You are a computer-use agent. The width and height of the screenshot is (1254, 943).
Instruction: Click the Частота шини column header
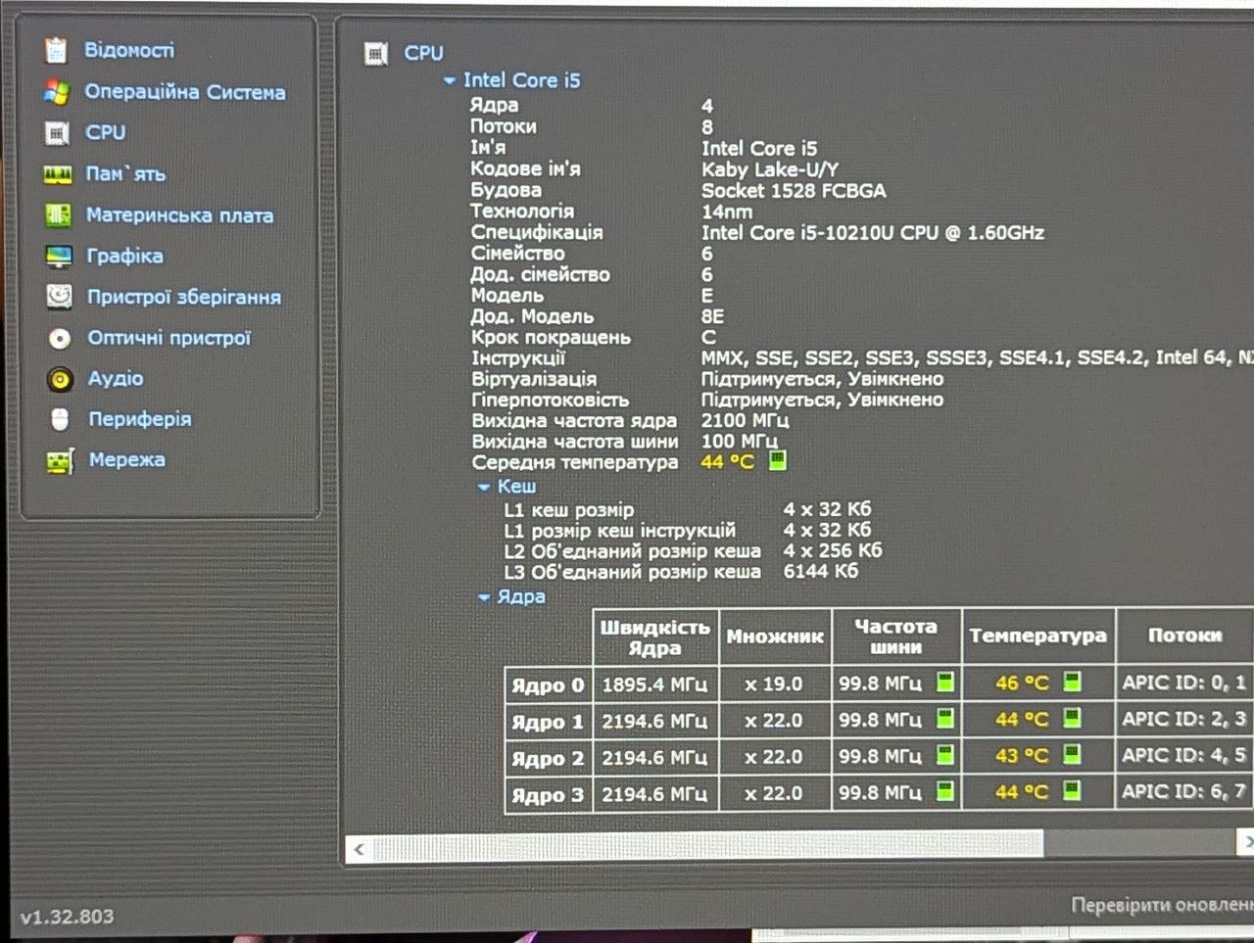pos(896,637)
